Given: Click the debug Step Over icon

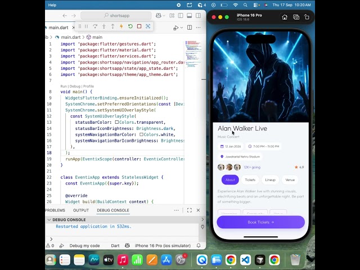Looking at the screenshot, I should coord(95,26).
